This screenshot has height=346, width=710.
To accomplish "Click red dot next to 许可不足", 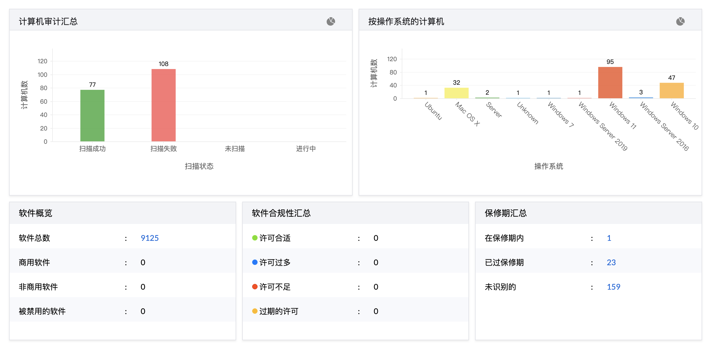I will pos(255,287).
